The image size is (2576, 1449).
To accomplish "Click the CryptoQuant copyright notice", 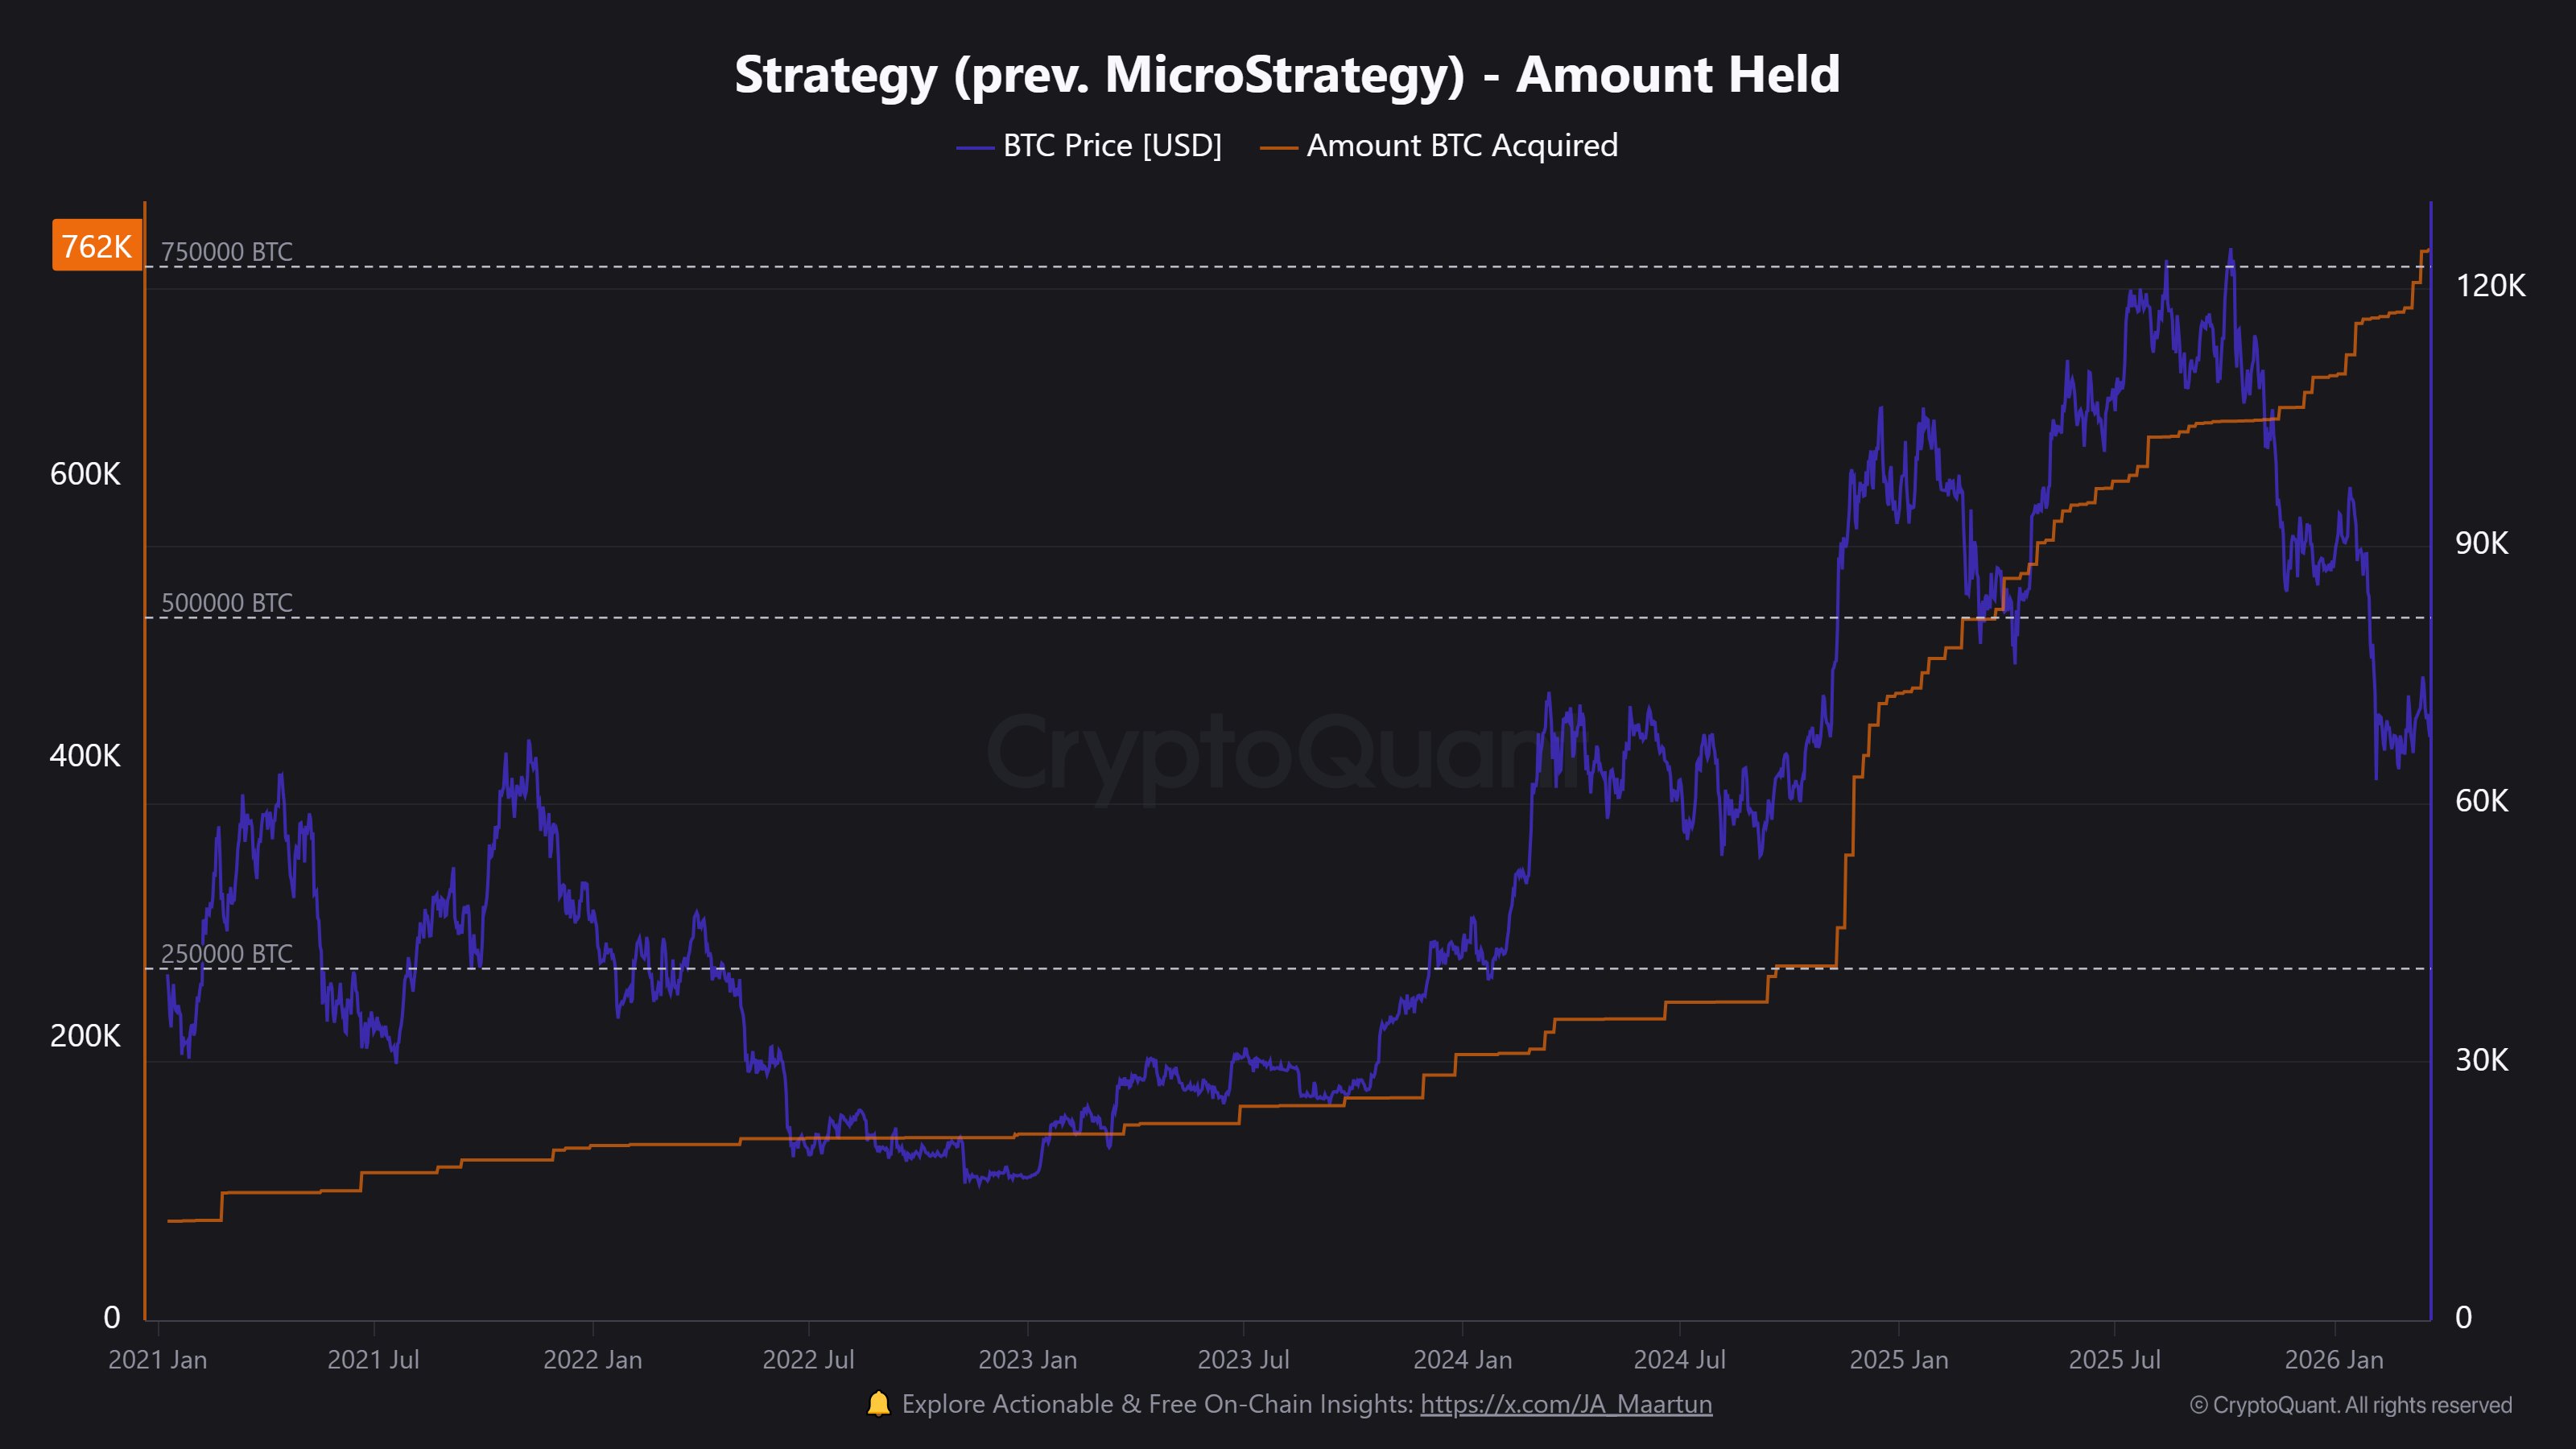I will 2350,1405.
